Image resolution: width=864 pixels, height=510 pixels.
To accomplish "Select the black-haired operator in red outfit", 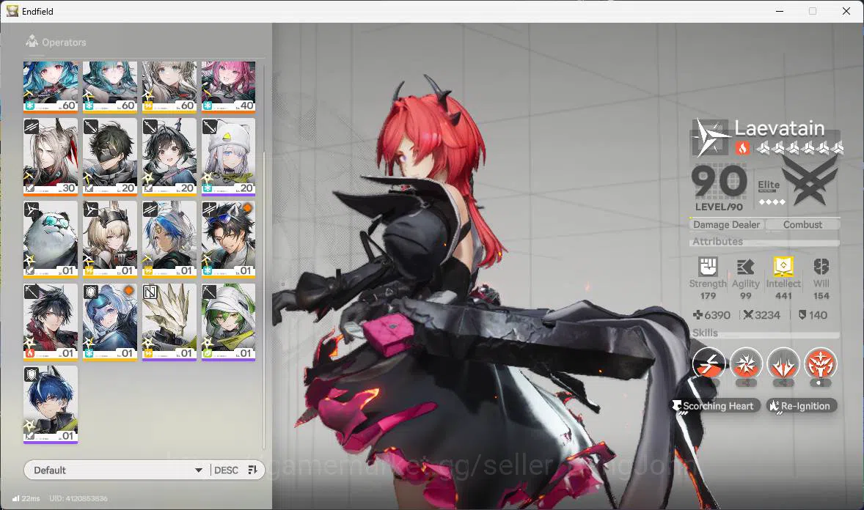I will tap(51, 322).
